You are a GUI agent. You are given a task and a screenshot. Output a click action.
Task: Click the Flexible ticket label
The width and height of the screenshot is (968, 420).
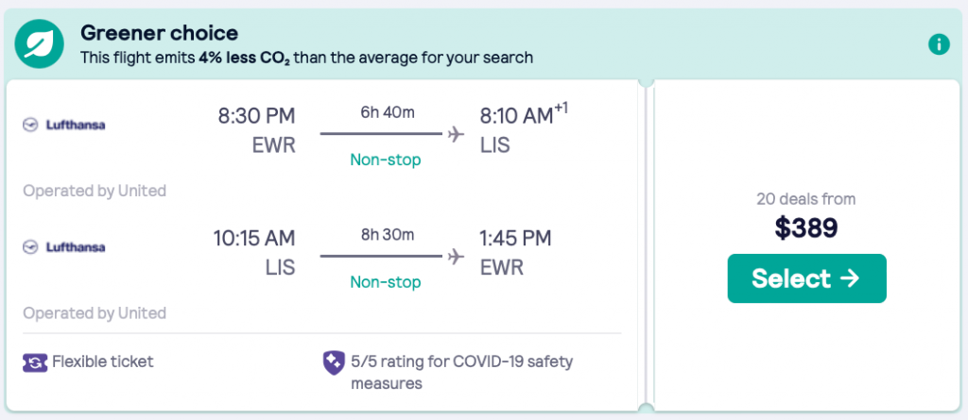103,361
